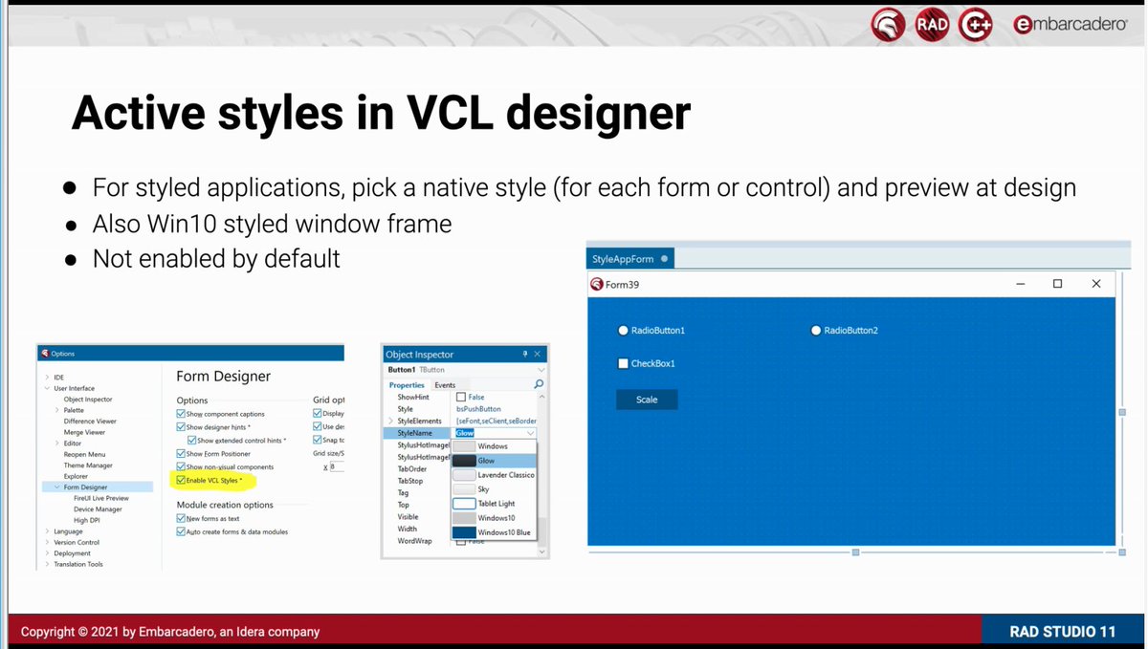Select the right-edge sizing handle of Form39
This screenshot has height=649, width=1148.
click(1122, 412)
